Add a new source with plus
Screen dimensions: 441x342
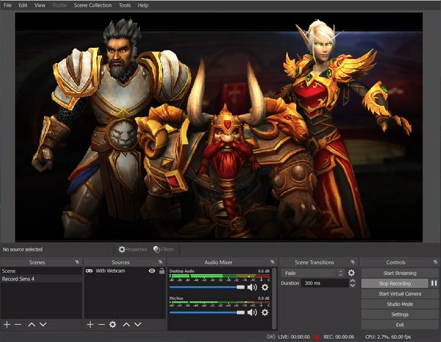(x=90, y=324)
